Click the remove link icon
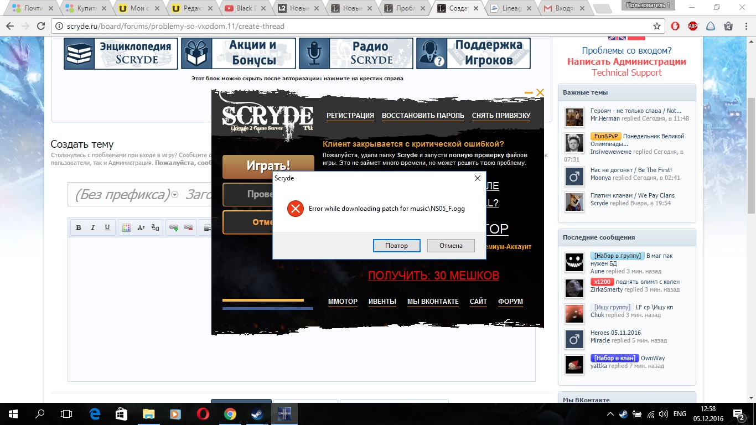This screenshot has height=425, width=756. point(188,227)
